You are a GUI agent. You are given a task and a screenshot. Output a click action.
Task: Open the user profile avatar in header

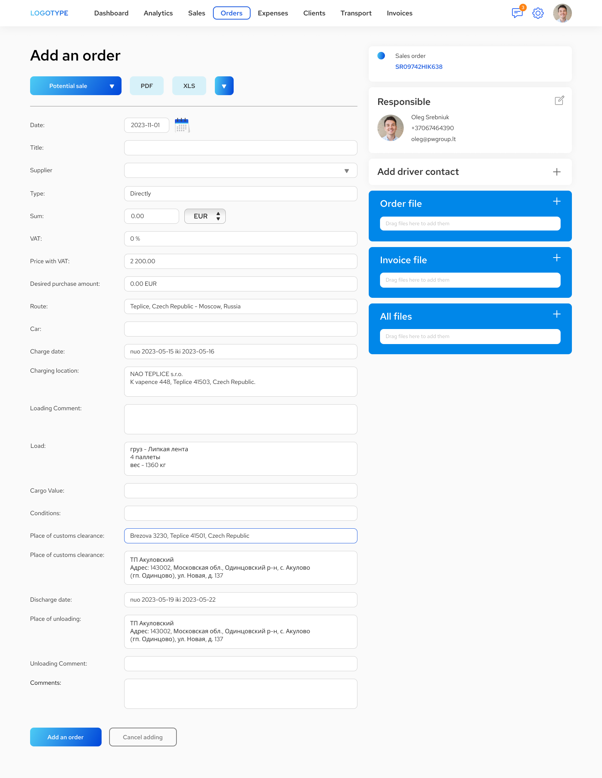pos(562,13)
